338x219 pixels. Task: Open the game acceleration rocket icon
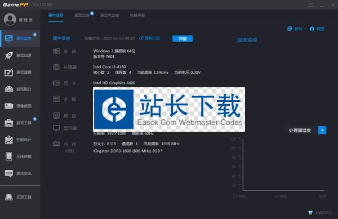coord(9,55)
